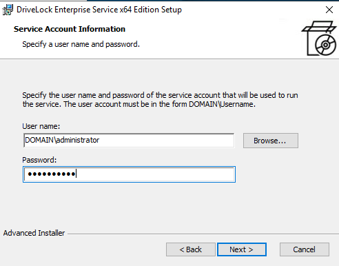Click the DriveLock Enterprise Service title text
This screenshot has width=339, height=266.
coord(99,10)
